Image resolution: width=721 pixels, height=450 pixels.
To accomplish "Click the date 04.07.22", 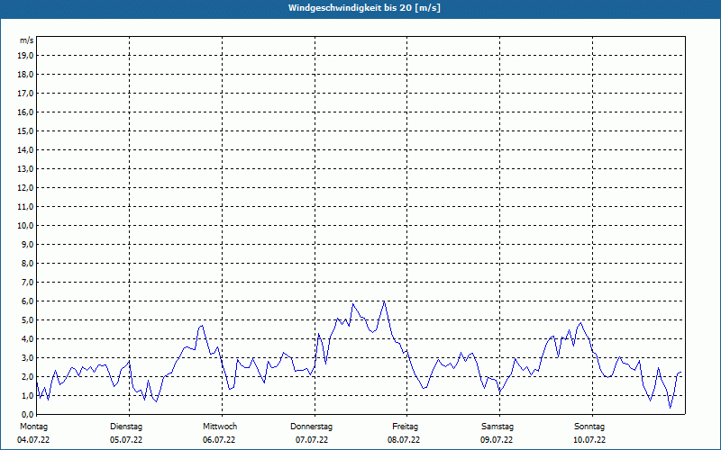I will (33, 440).
